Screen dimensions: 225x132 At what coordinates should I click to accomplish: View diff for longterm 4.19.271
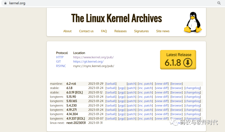tap(162, 110)
